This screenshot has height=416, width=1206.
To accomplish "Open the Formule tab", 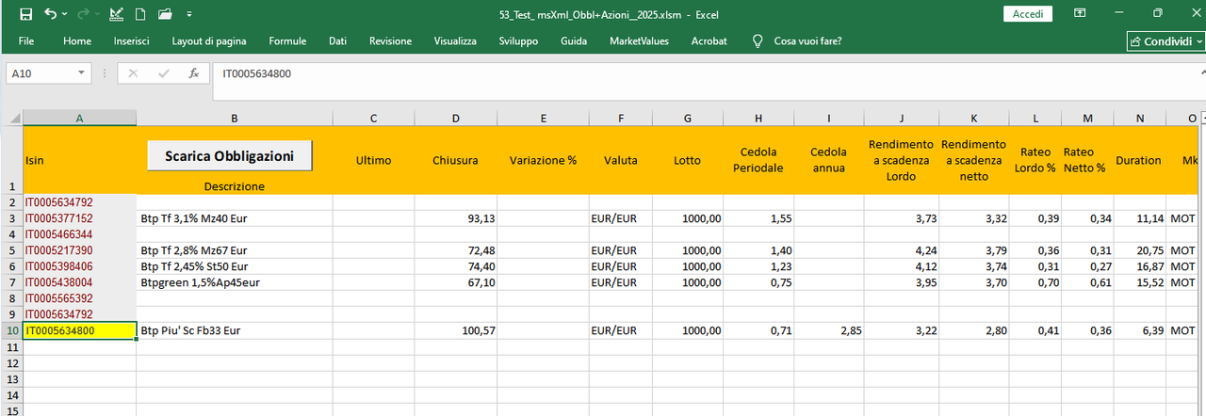I will (287, 41).
